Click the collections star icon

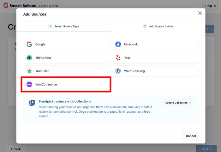pyautogui.click(x=32, y=103)
